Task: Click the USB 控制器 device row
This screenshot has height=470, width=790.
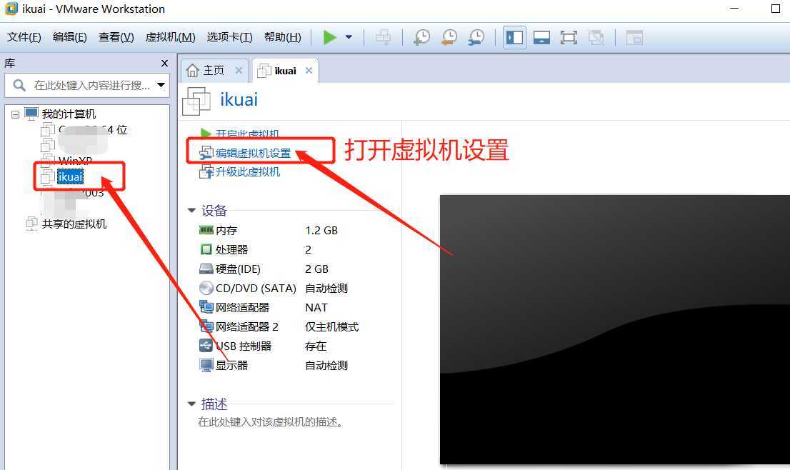Action: (x=263, y=346)
